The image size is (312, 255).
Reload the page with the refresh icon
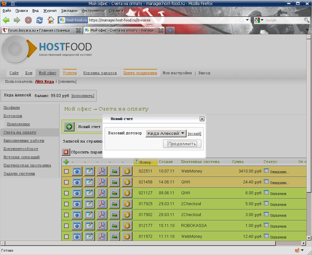(x=40, y=20)
